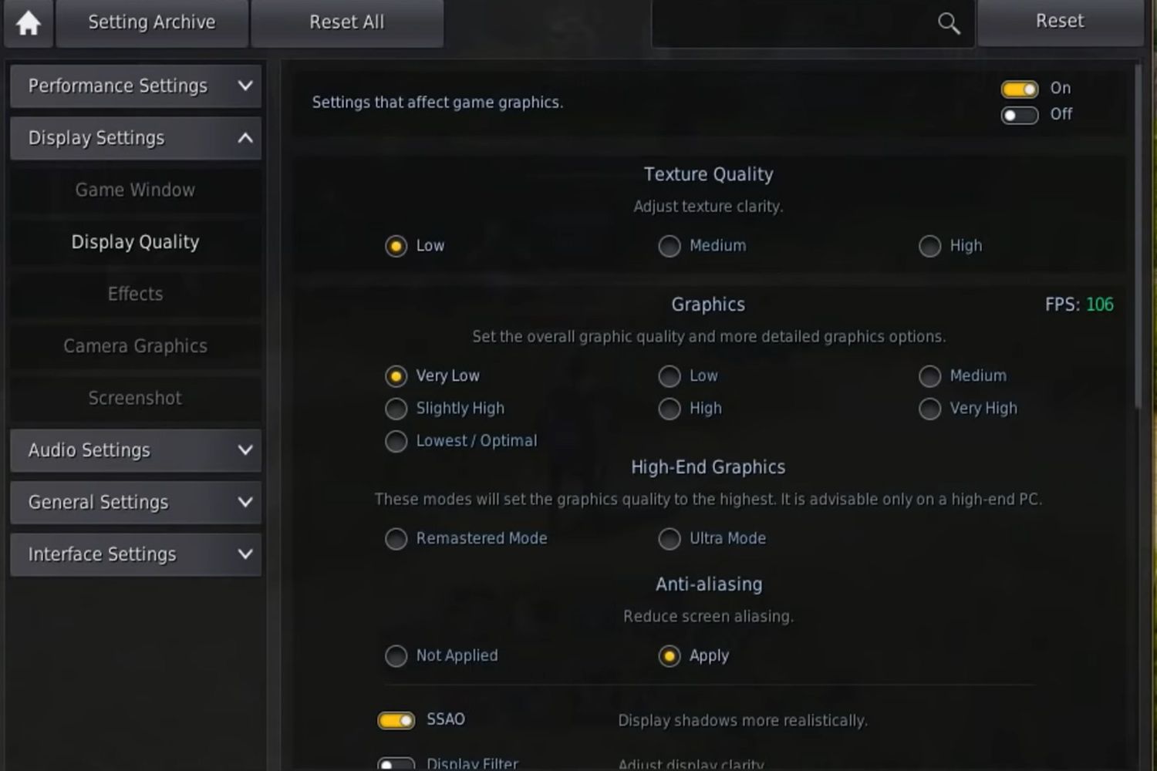This screenshot has height=771, width=1157.
Task: Collapse the Display Settings section
Action: (x=135, y=138)
